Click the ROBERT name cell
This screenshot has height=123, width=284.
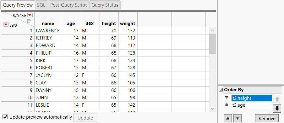[48, 68]
